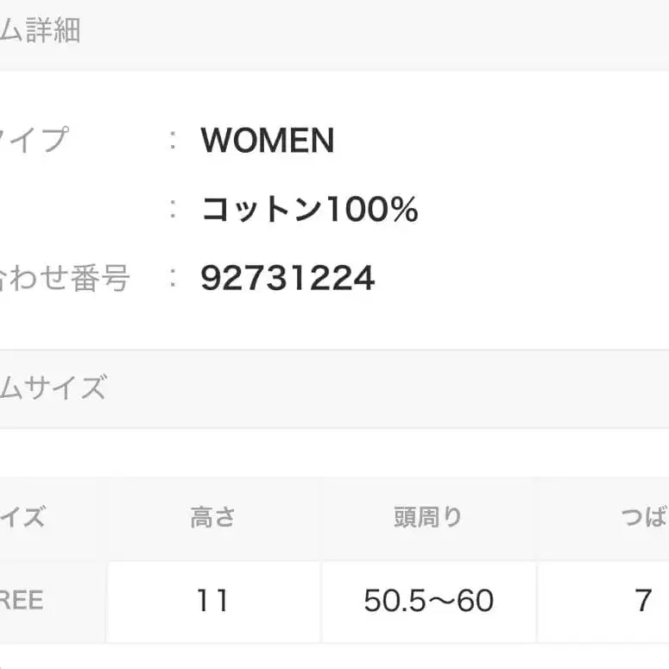Click the colon before 92731224

pos(174,279)
